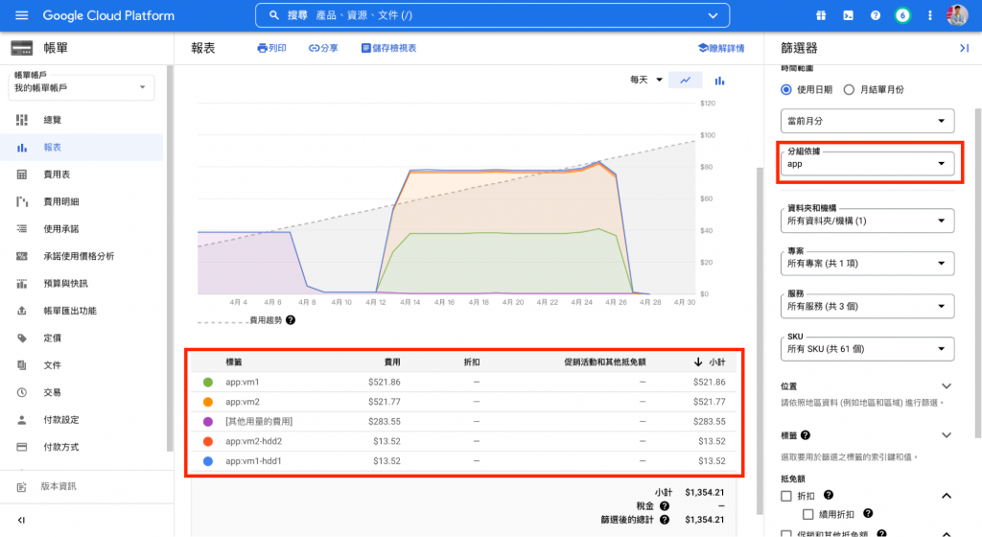This screenshot has height=537, width=982.
Task: Click the 帳單 billing card icon
Action: [22, 48]
